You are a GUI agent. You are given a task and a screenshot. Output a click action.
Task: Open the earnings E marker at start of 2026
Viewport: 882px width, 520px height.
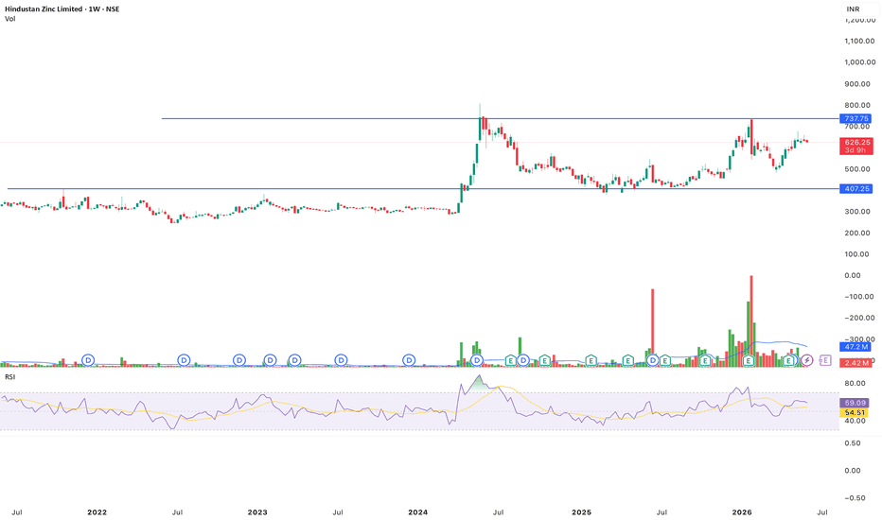coord(749,360)
